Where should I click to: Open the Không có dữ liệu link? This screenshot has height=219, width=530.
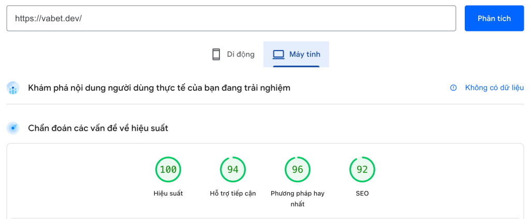[x=494, y=88]
